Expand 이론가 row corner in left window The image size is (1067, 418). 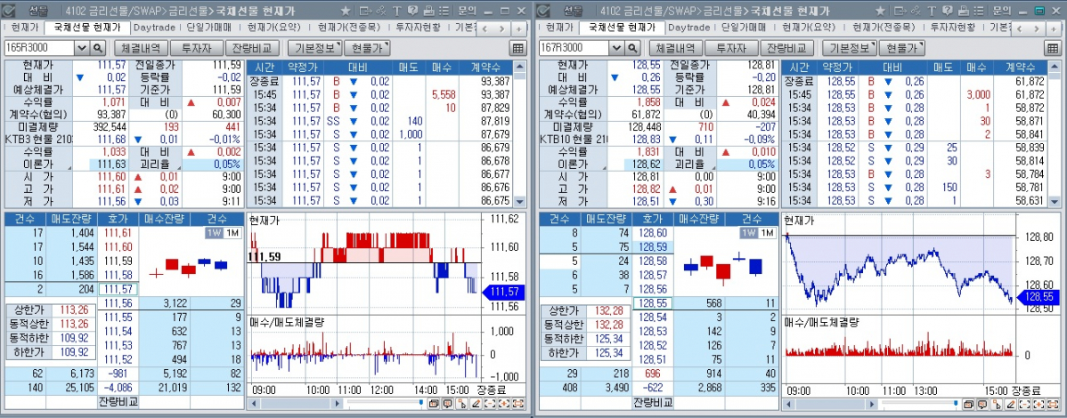[x=69, y=168]
